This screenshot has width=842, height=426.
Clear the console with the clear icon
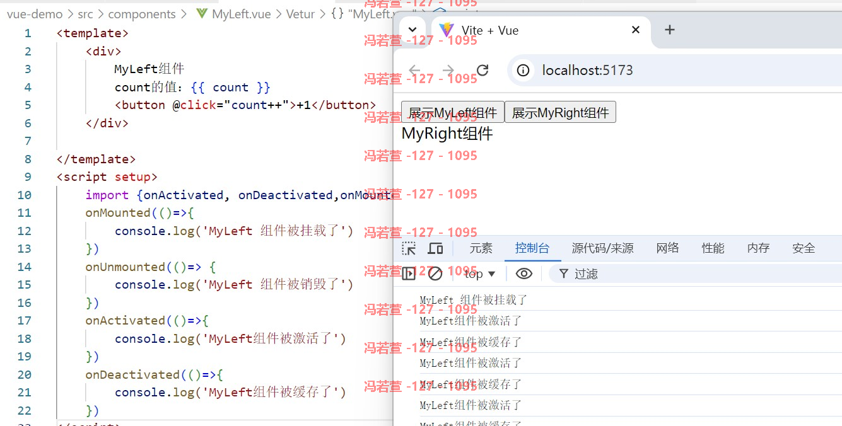[x=435, y=273]
